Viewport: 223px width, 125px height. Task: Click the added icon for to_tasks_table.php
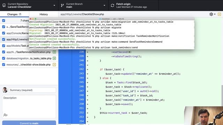point(54,58)
